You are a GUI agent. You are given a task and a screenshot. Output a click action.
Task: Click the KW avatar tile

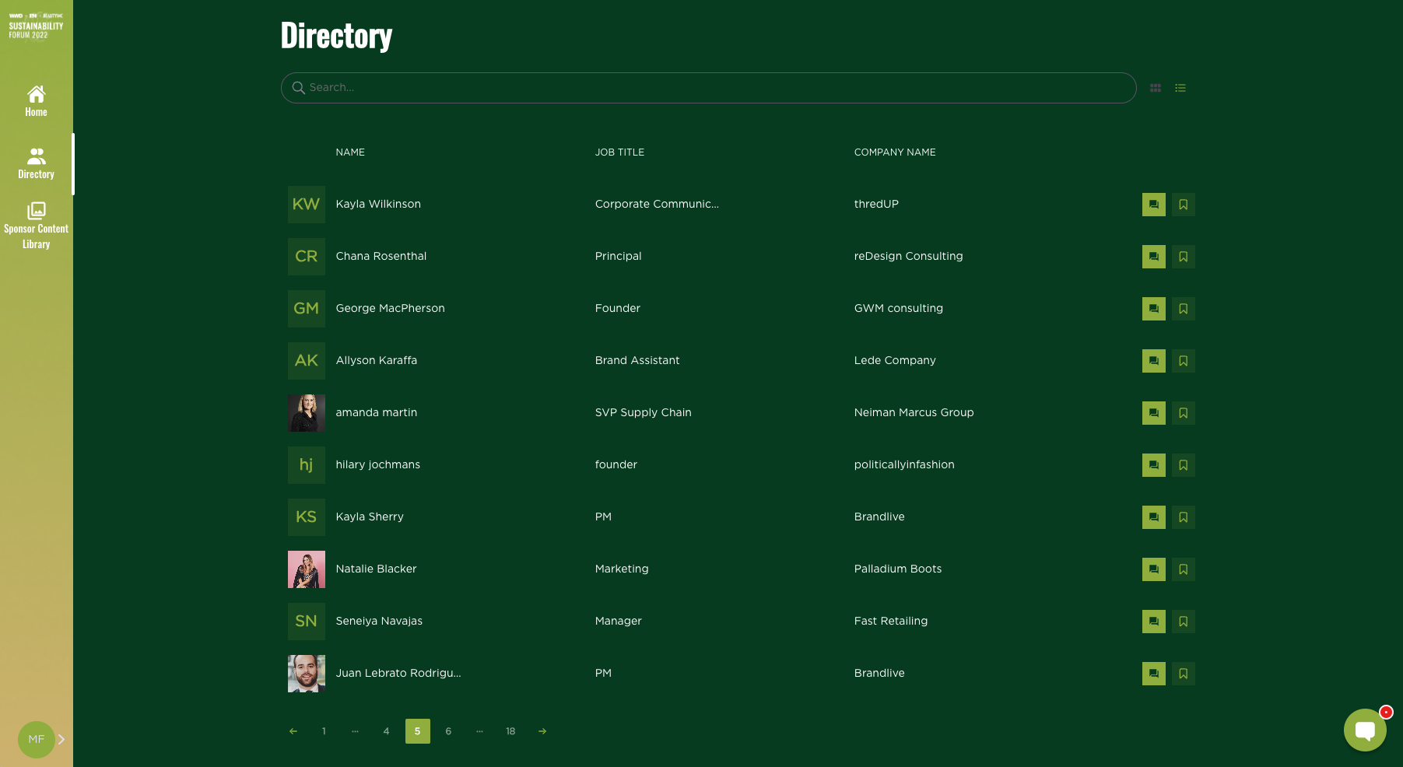307,205
